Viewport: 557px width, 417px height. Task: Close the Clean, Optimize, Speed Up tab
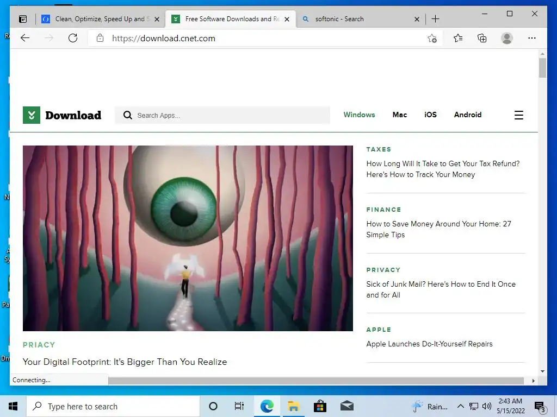pos(157,19)
